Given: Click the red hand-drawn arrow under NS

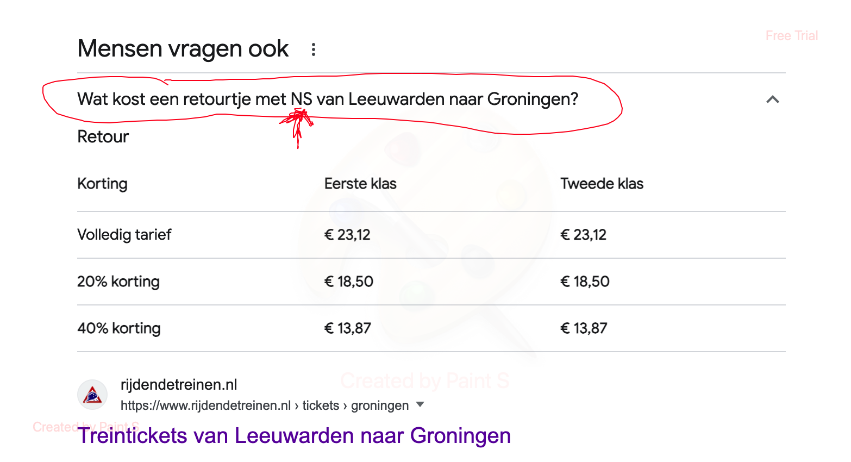Looking at the screenshot, I should (297, 127).
